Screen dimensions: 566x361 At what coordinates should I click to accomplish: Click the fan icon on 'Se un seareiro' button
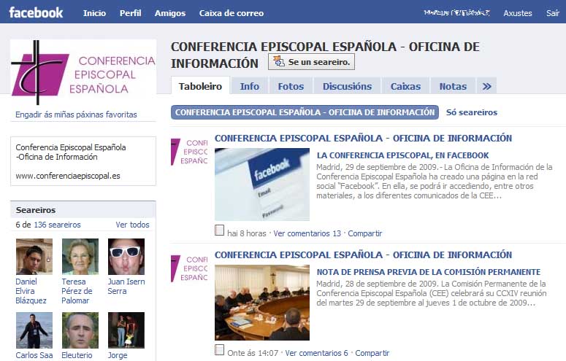279,61
